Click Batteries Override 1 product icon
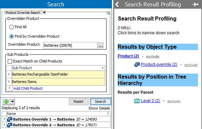The width and height of the screenshot is (202, 129). (10, 119)
